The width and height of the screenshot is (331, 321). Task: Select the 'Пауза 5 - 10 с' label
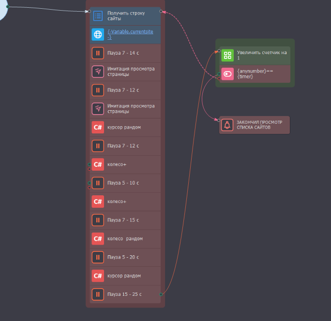click(123, 183)
